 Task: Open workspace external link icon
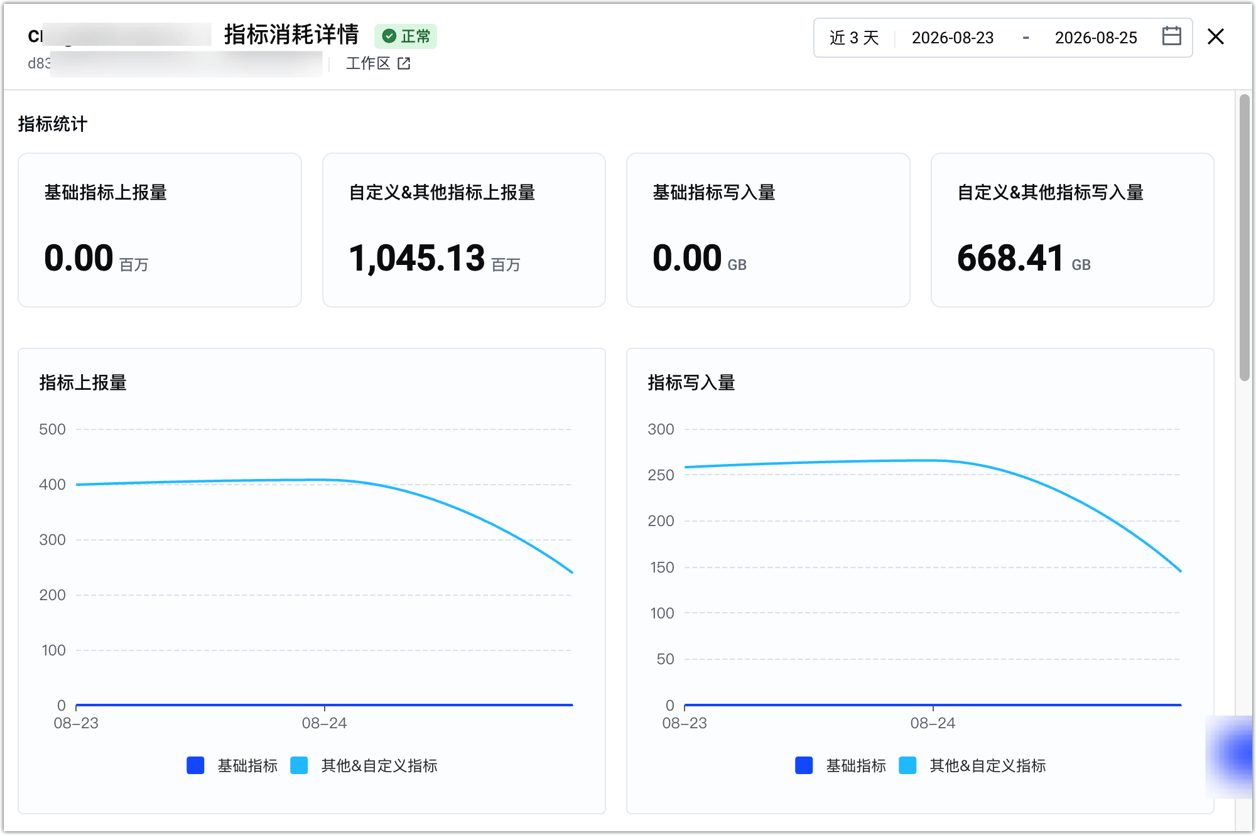tap(404, 63)
